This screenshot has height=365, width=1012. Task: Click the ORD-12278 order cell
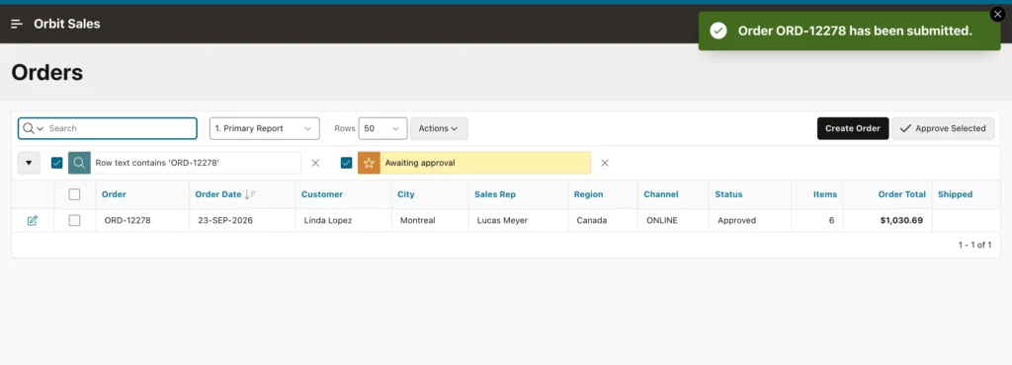[127, 220]
